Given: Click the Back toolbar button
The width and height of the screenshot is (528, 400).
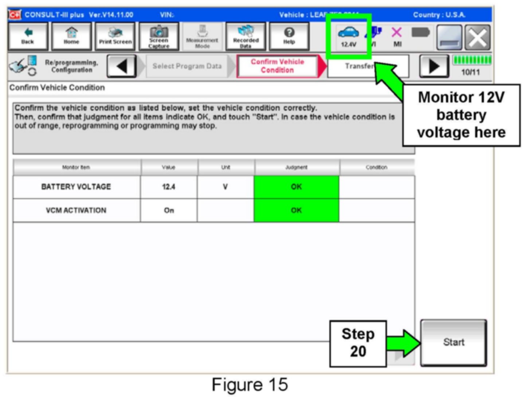Looking at the screenshot, I should click(28, 36).
